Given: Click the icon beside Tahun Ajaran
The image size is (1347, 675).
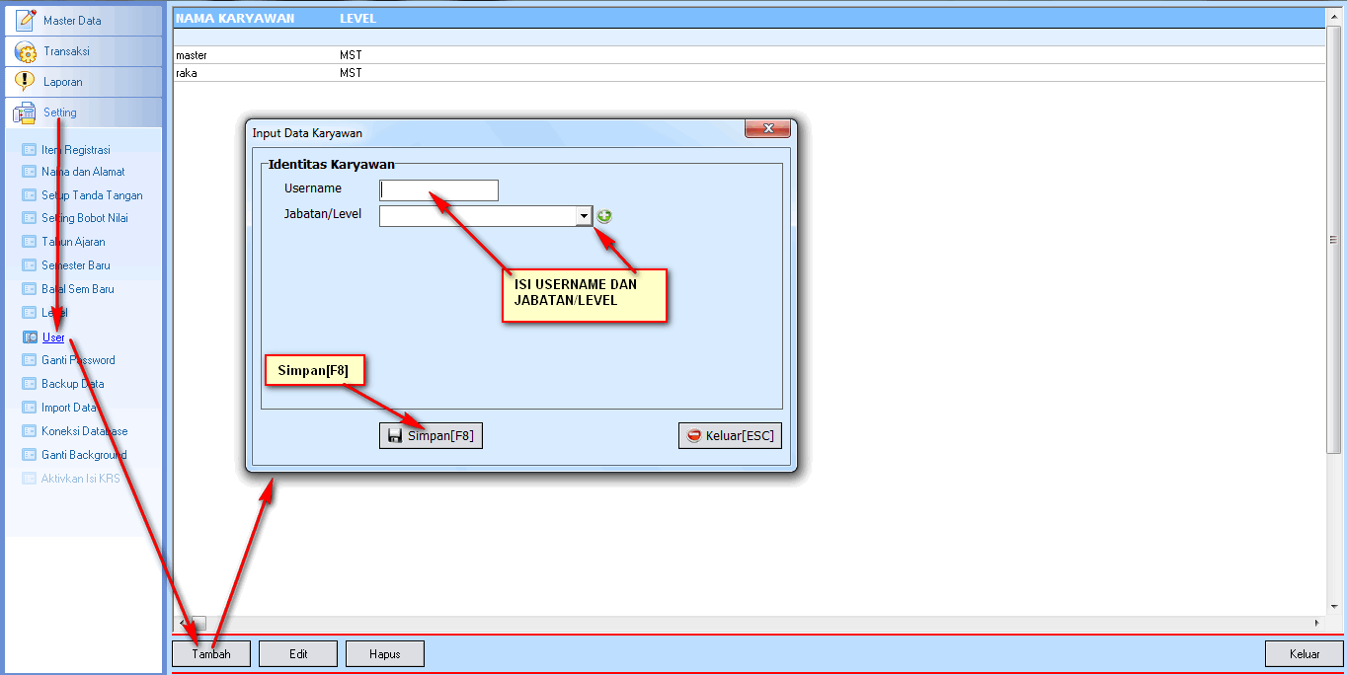Looking at the screenshot, I should click(x=30, y=242).
